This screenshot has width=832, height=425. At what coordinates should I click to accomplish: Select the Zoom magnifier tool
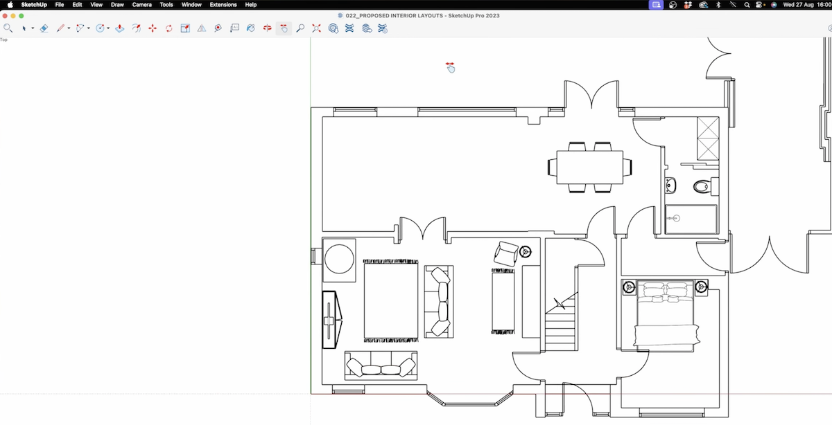point(300,28)
